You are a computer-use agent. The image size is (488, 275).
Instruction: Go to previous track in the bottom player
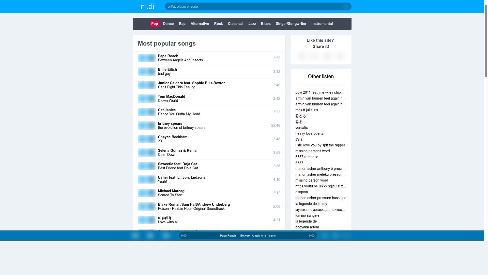(135, 236)
